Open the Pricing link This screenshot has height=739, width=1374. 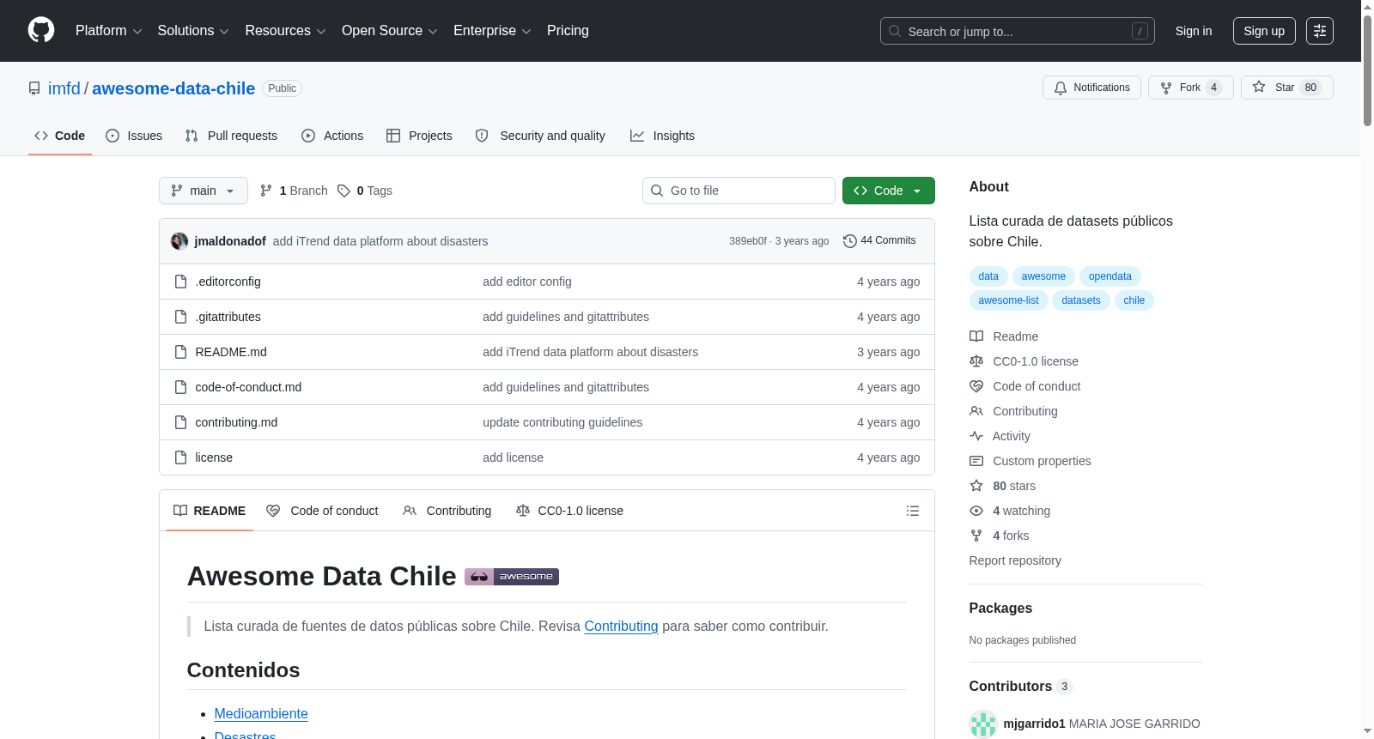pyautogui.click(x=568, y=31)
